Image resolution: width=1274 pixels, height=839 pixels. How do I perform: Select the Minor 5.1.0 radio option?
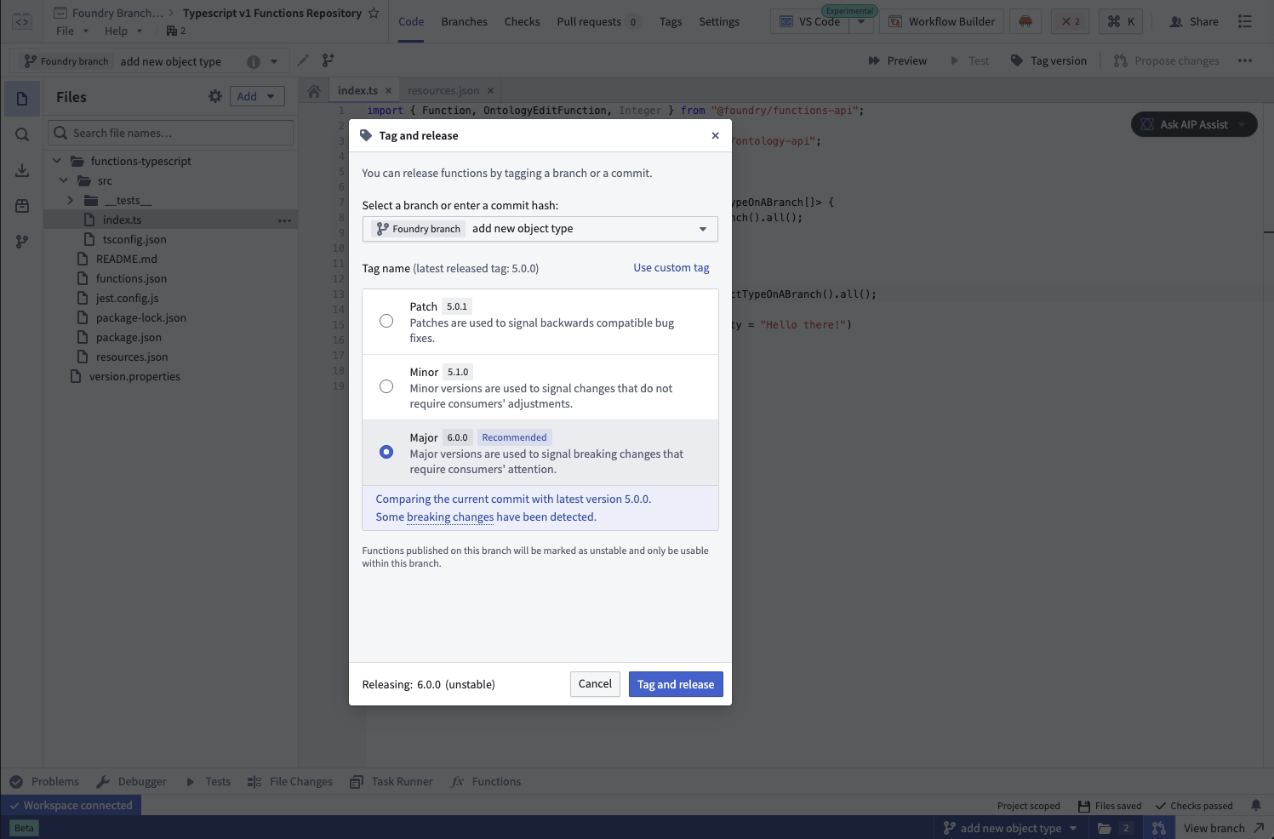click(x=386, y=386)
